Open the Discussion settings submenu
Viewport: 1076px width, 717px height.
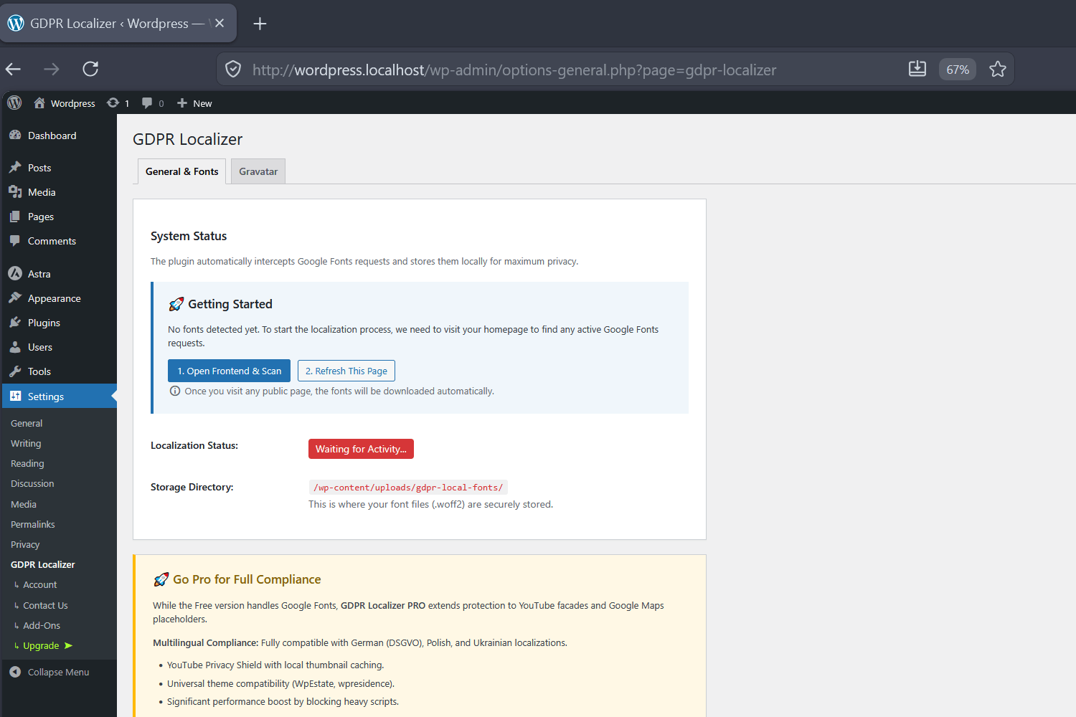pyautogui.click(x=32, y=483)
